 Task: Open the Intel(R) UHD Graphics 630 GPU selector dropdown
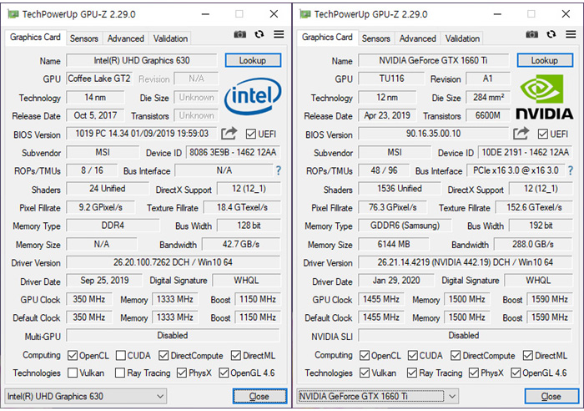[85, 396]
